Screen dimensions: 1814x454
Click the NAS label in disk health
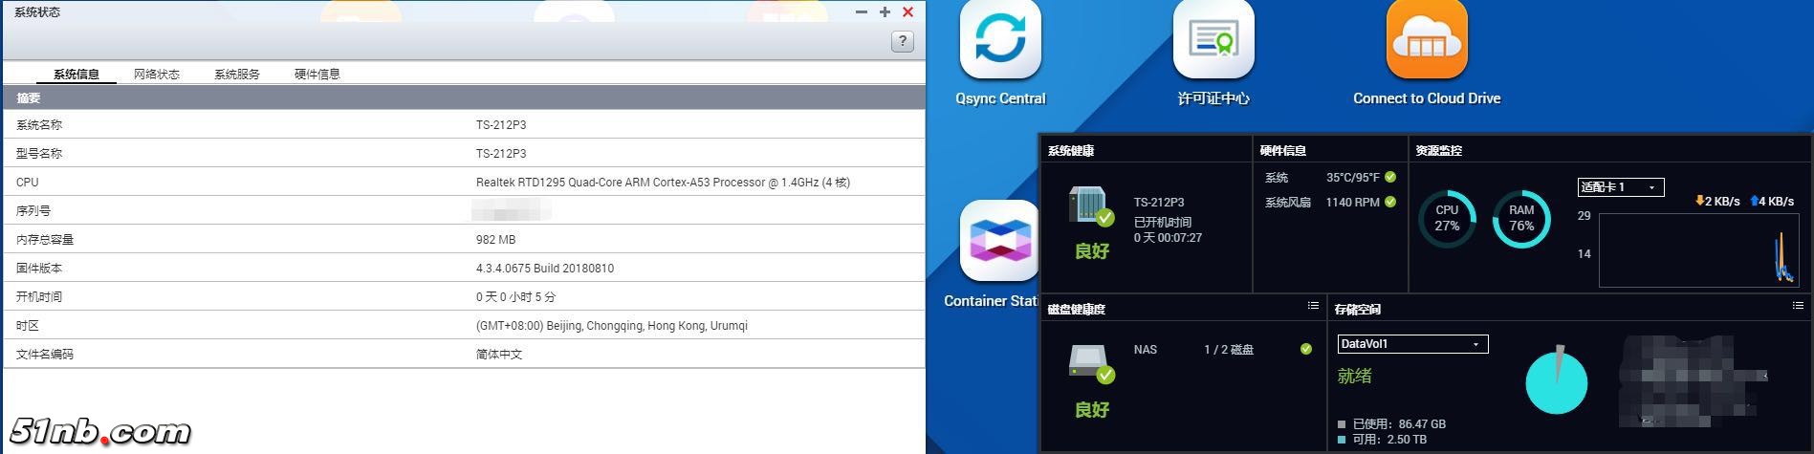(1145, 349)
